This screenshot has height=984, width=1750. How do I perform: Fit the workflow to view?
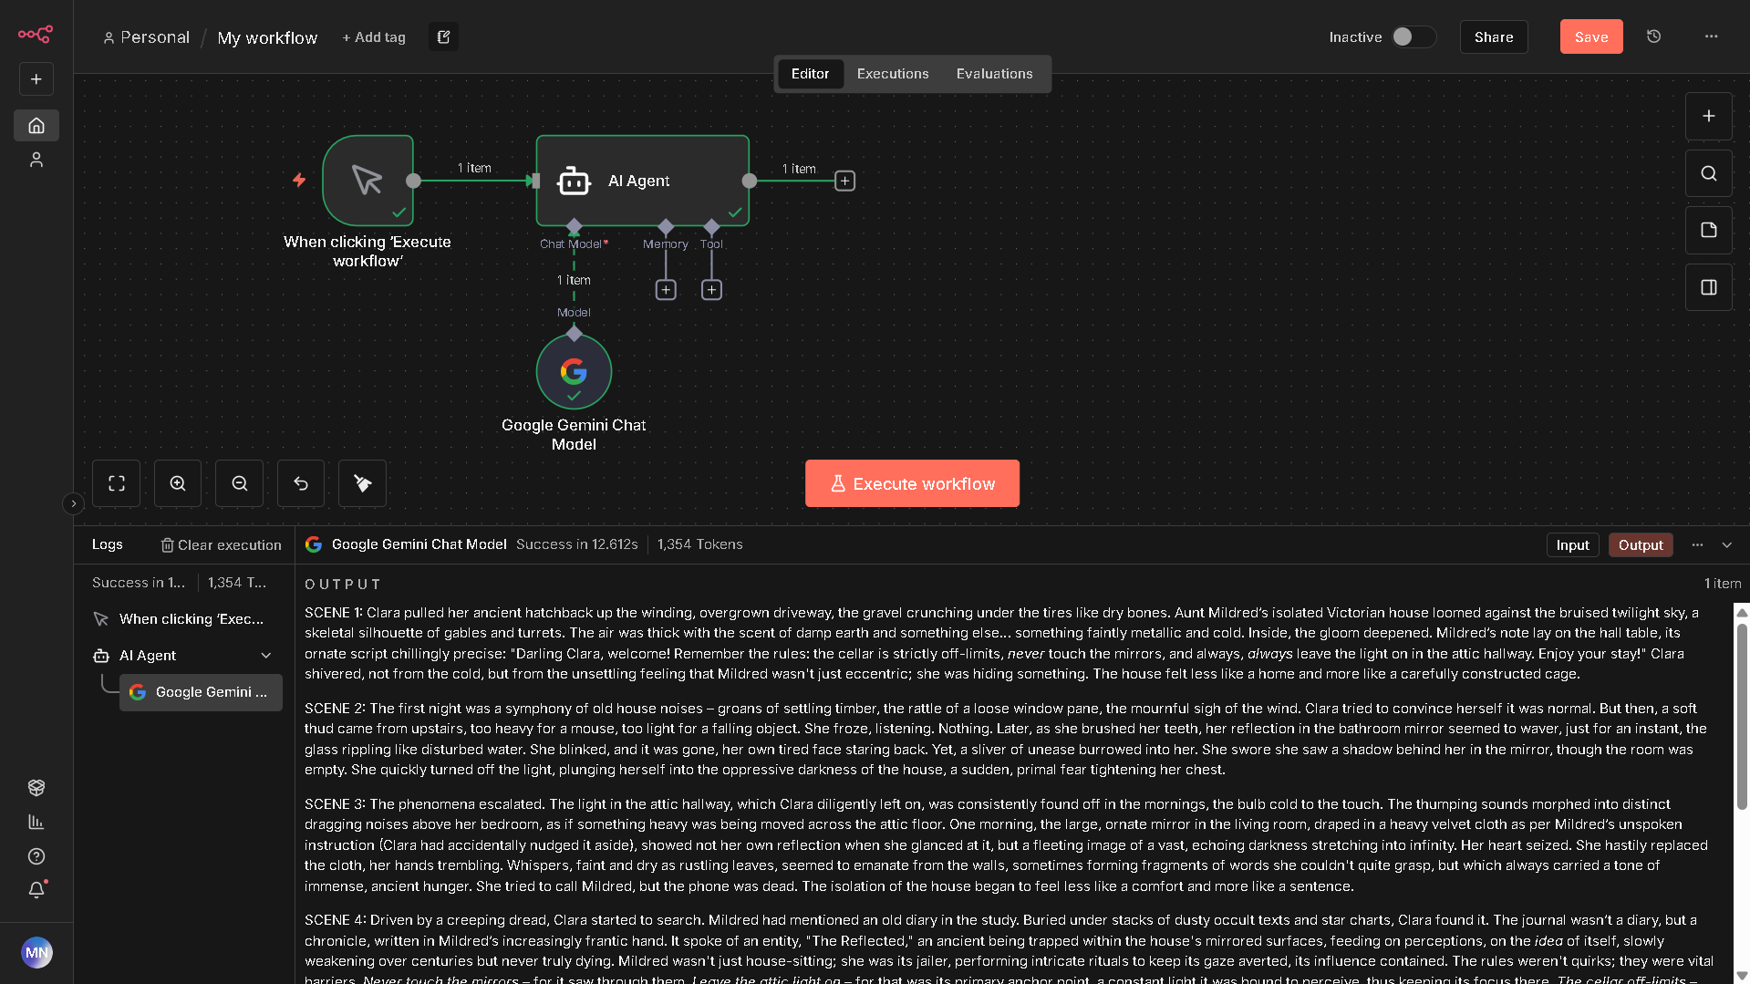117,483
